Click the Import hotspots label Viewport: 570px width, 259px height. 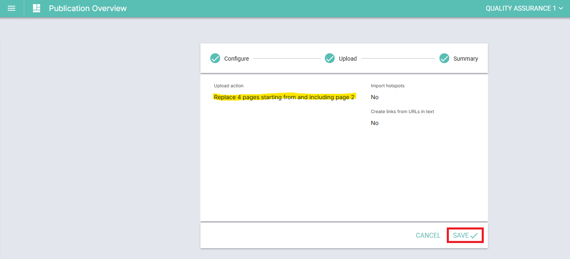[388, 86]
